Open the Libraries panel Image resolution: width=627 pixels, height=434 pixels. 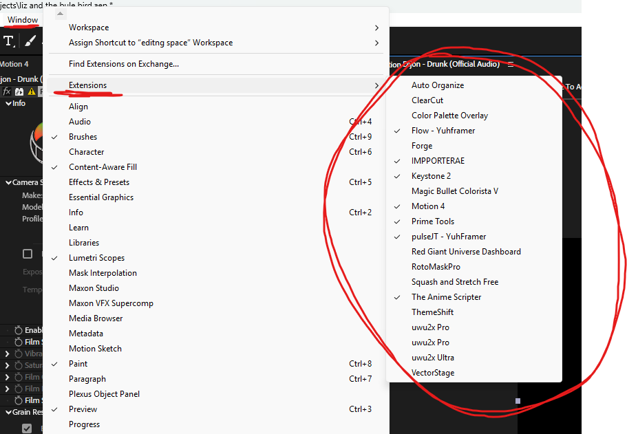[216, 243]
